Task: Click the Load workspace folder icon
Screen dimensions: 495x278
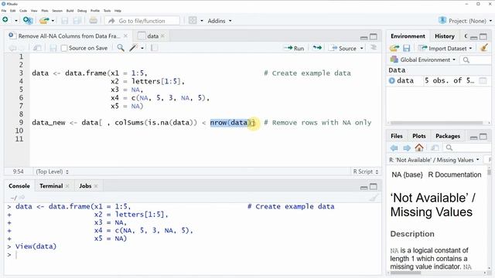Action: tap(394, 48)
